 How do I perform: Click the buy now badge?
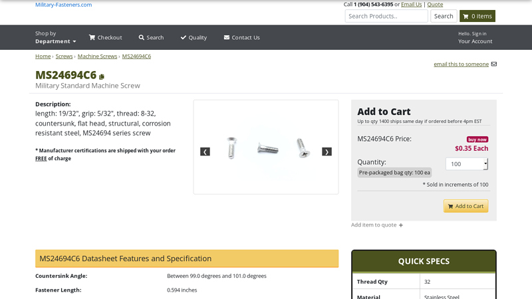pos(477,140)
